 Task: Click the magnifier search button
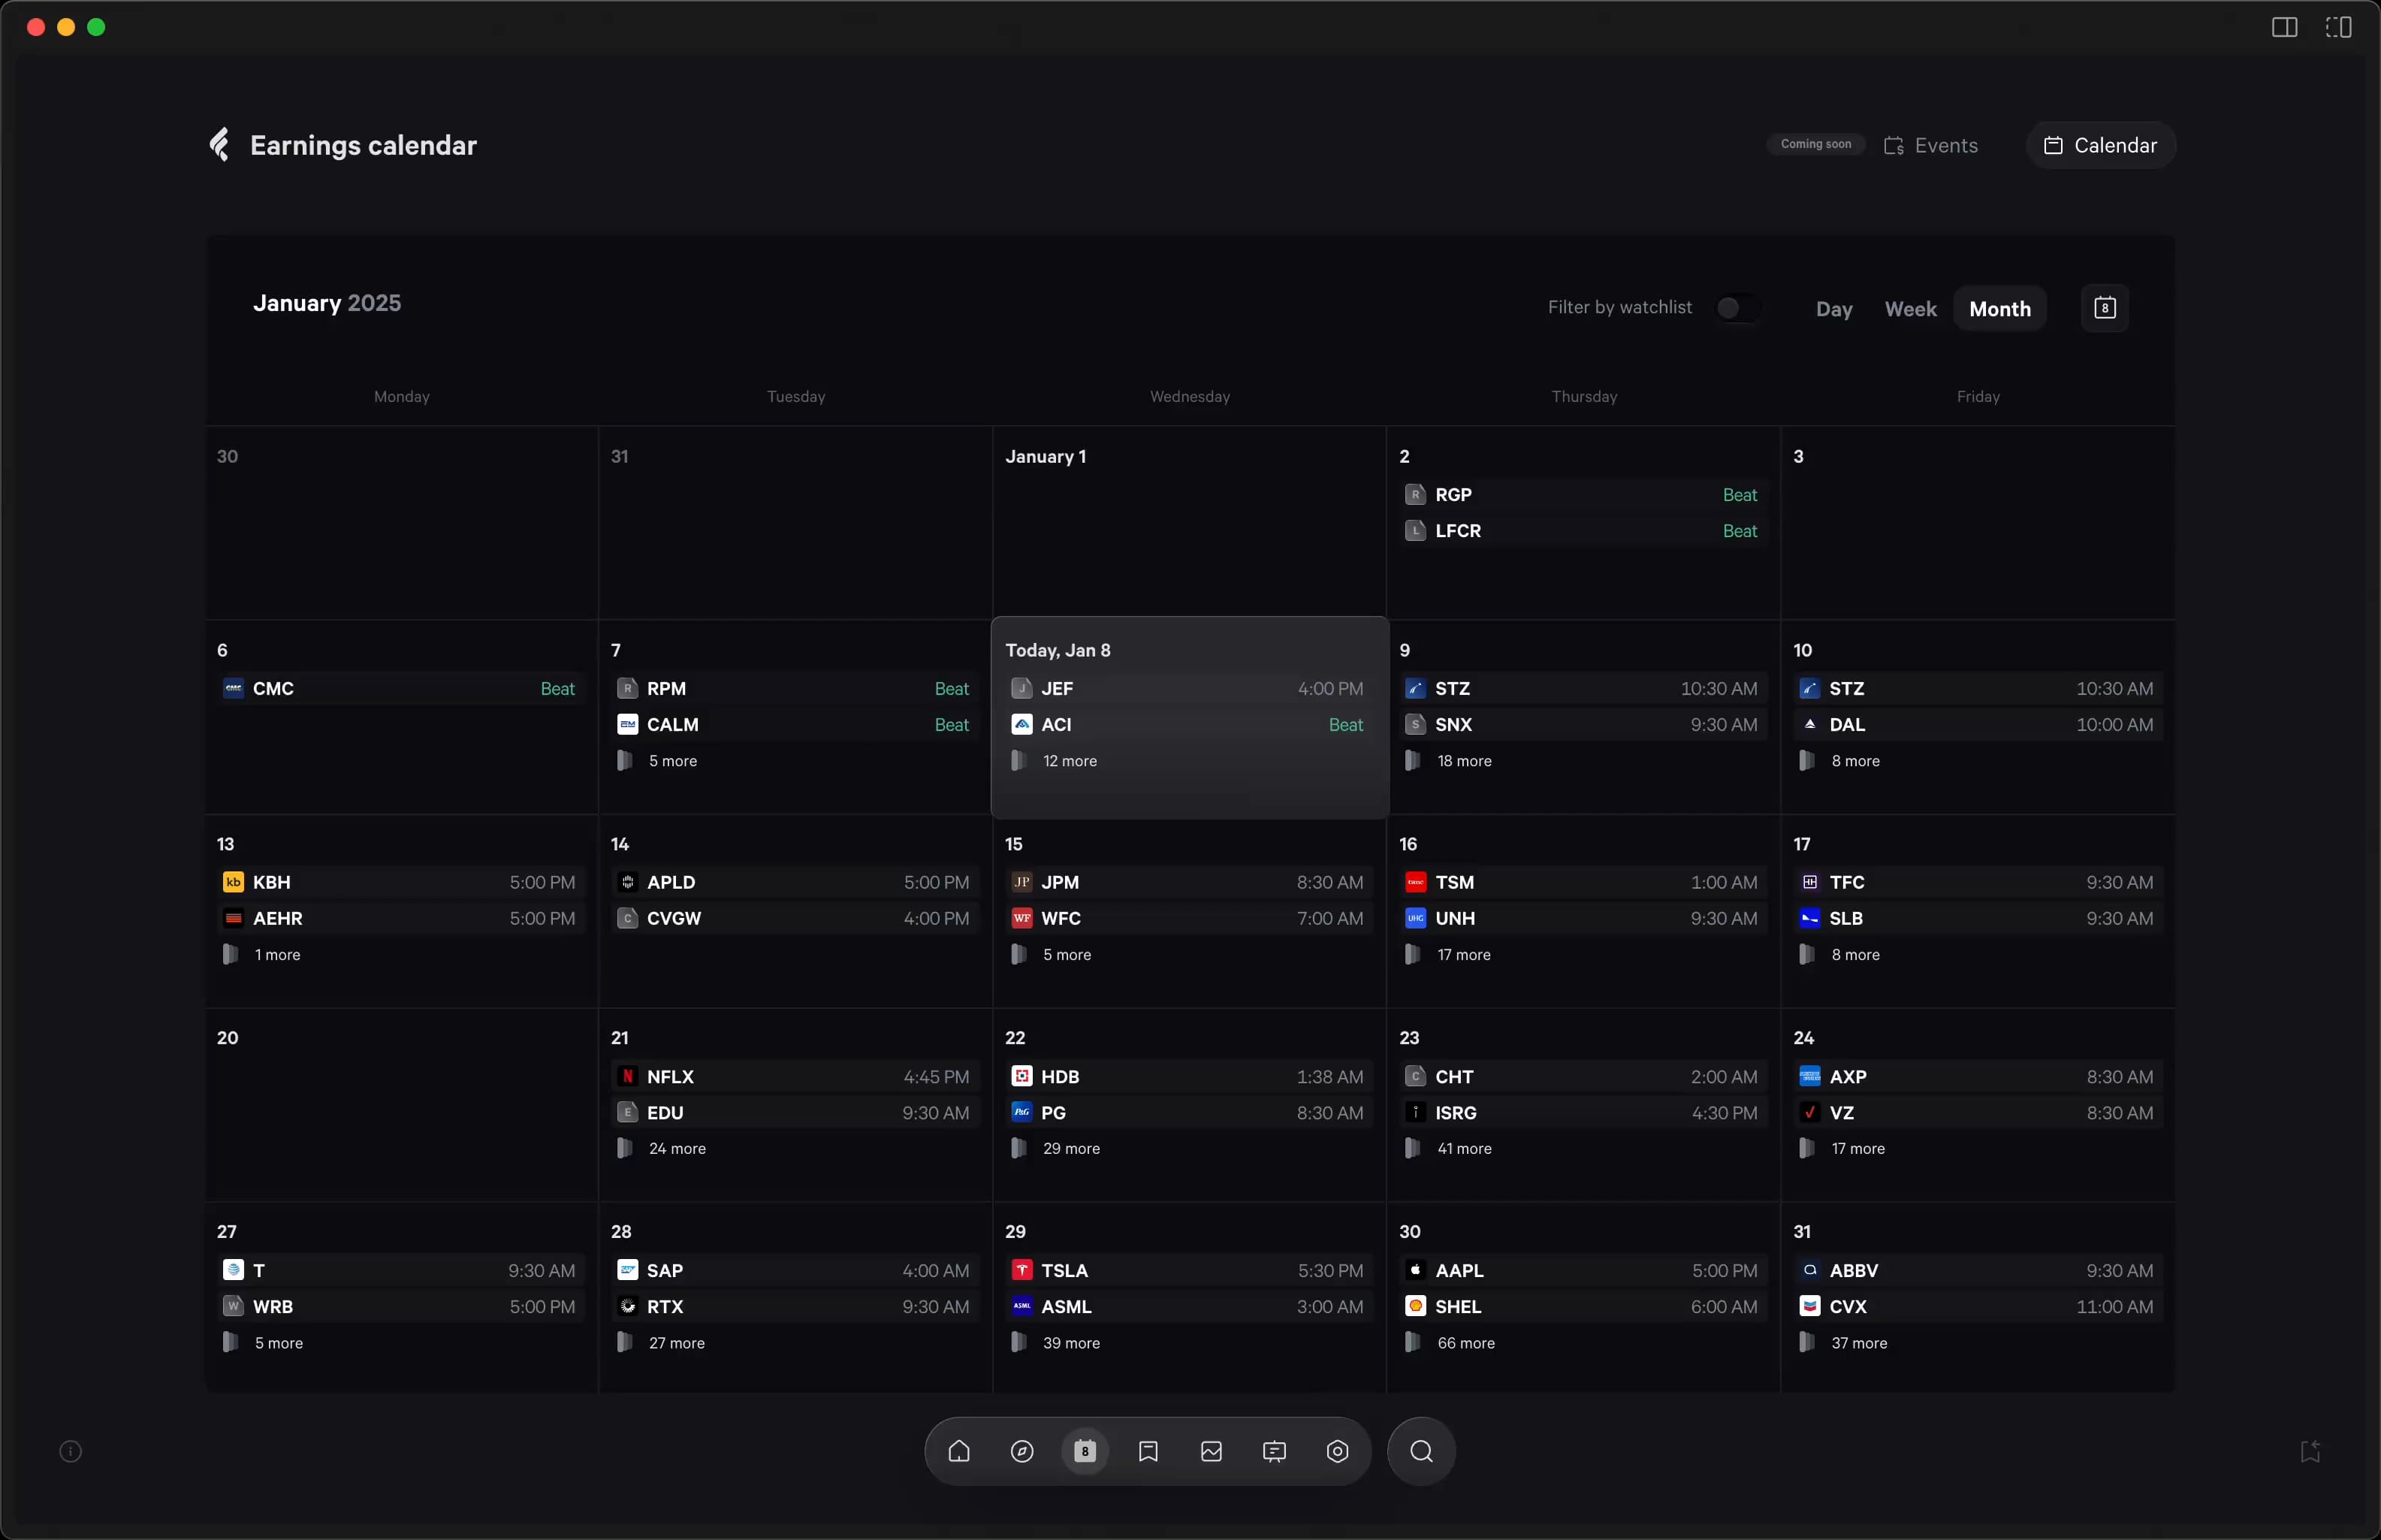click(1420, 1451)
